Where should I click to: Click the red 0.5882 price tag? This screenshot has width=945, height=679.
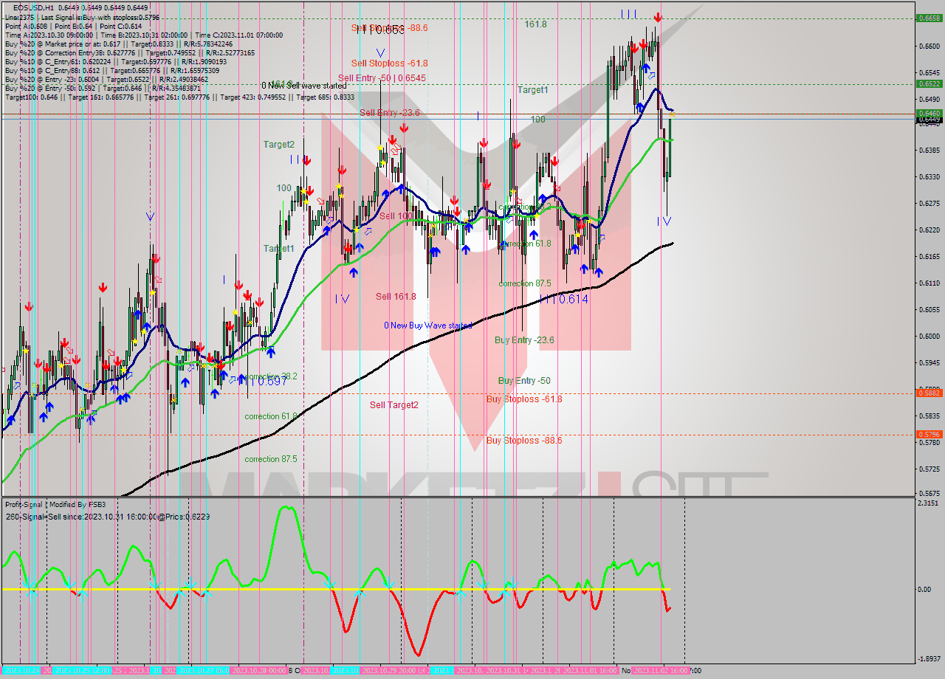[928, 393]
